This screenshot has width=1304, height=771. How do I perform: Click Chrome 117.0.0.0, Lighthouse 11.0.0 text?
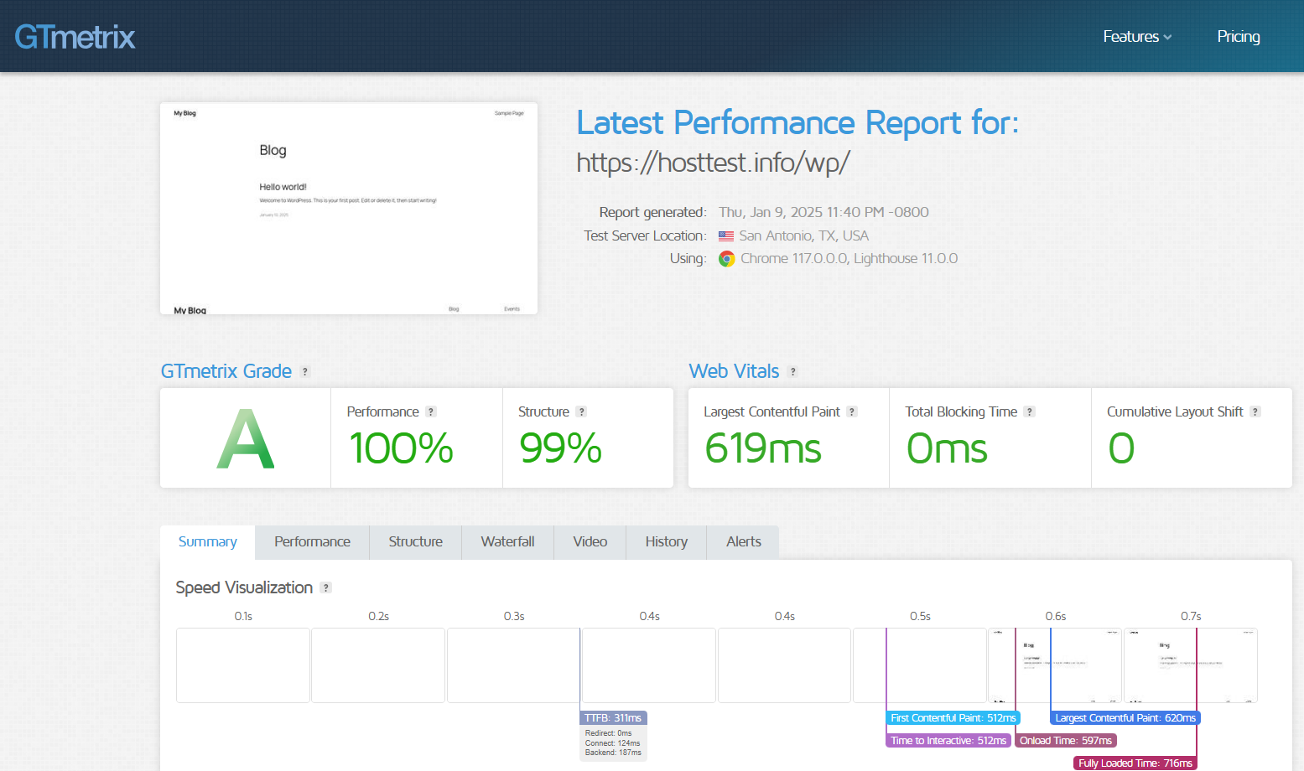coord(849,259)
